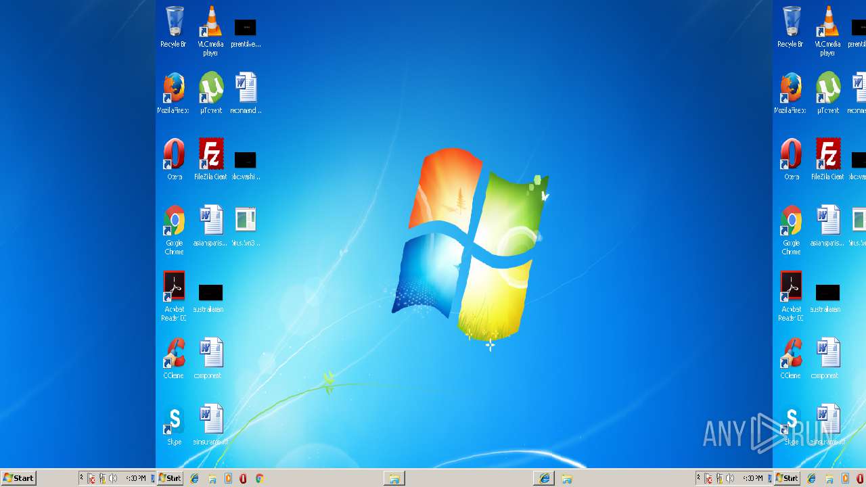Click the Start button next to left clock

170,478
